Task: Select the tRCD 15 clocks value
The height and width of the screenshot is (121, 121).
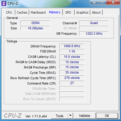Action: [72, 62]
